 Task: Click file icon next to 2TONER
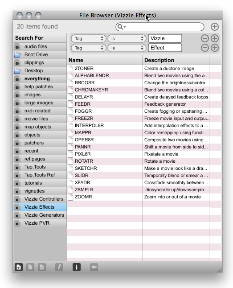(70, 69)
